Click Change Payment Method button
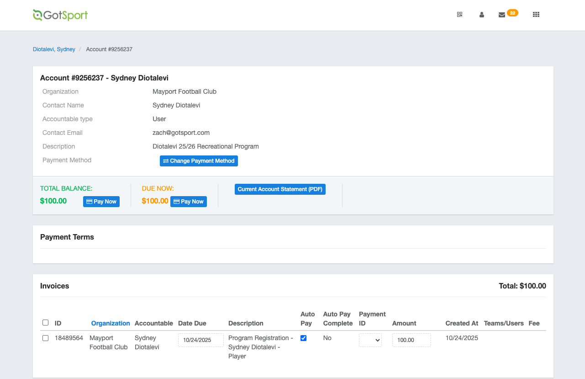 199,161
